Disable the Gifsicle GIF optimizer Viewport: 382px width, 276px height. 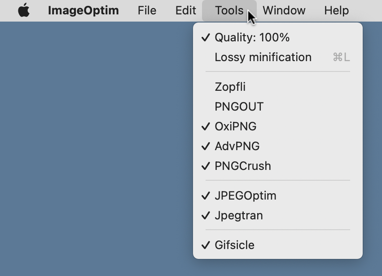pyautogui.click(x=234, y=245)
